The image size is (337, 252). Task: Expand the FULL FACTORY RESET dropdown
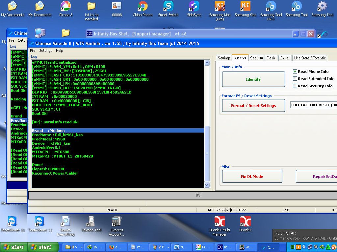pos(314,105)
